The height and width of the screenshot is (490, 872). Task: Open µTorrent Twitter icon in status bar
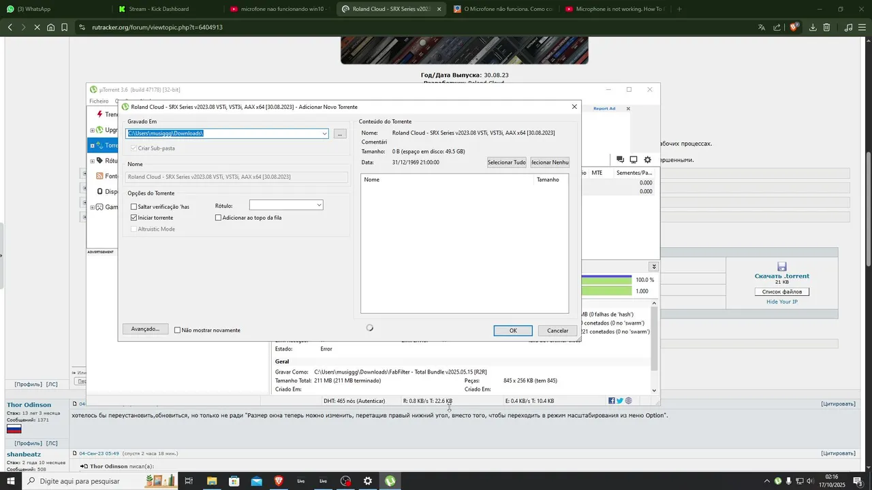[x=620, y=401]
